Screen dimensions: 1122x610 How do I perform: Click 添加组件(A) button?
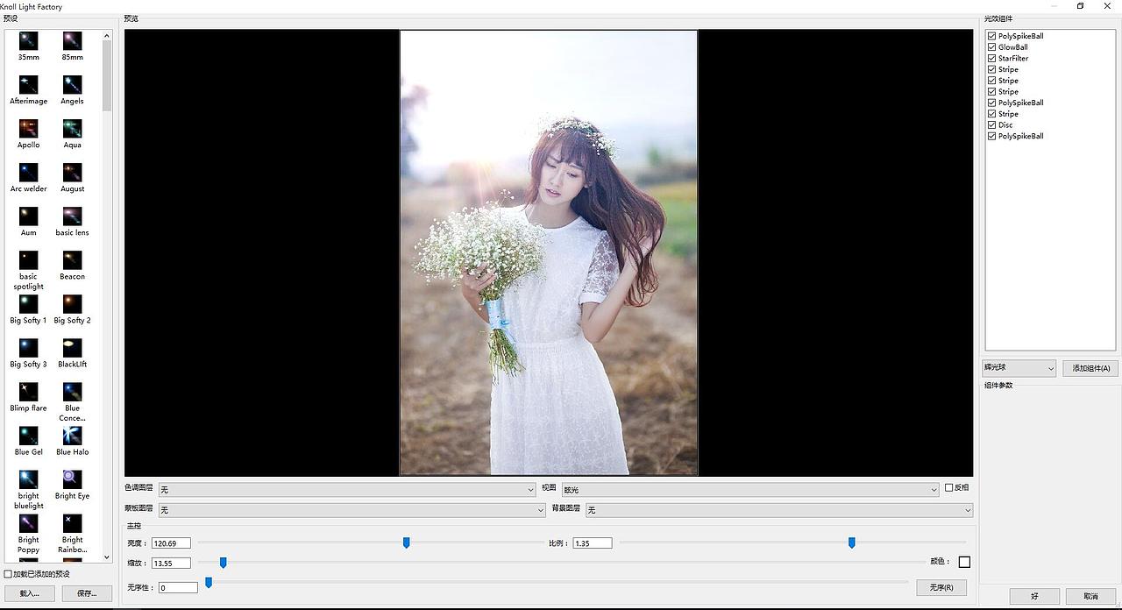tap(1090, 368)
